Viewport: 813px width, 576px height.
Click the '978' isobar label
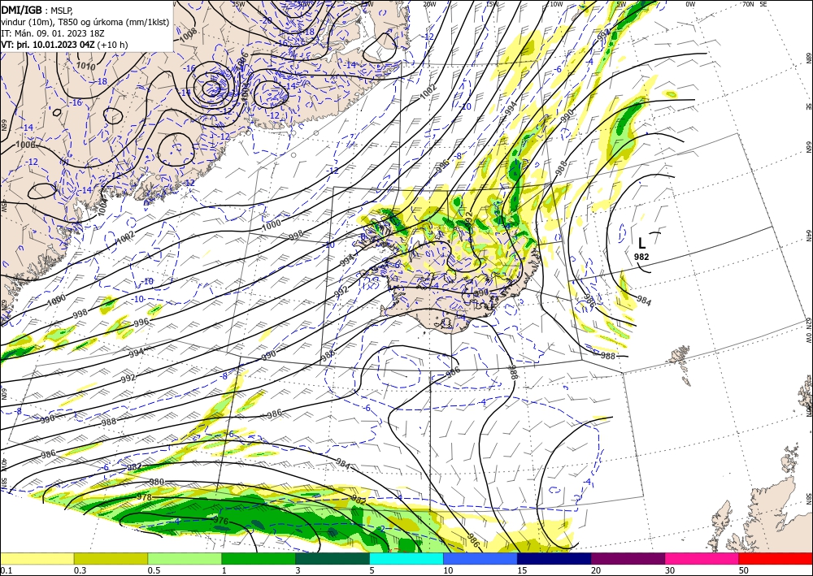coord(144,497)
